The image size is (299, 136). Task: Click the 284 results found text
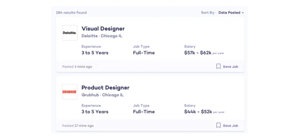(x=71, y=13)
